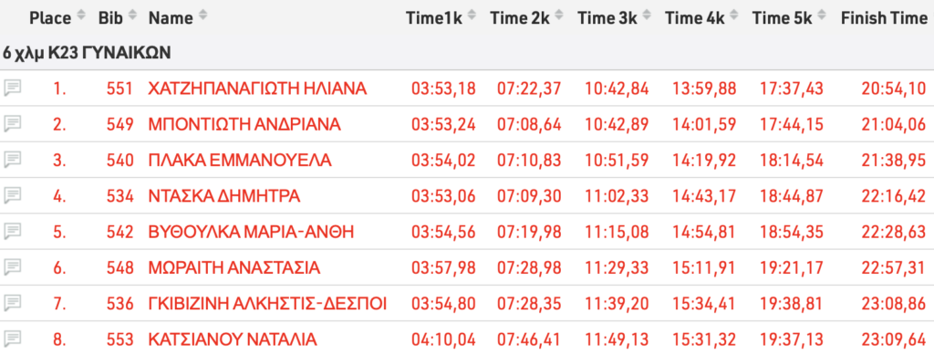Sort by Time 3k column arrows
Screen dimensions: 934x355
tap(647, 17)
